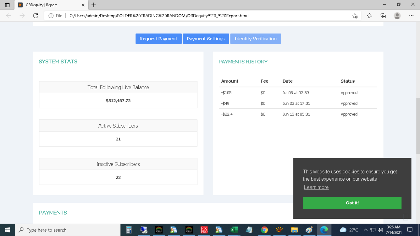Click the Request Payment button
The width and height of the screenshot is (420, 236).
[x=159, y=39]
